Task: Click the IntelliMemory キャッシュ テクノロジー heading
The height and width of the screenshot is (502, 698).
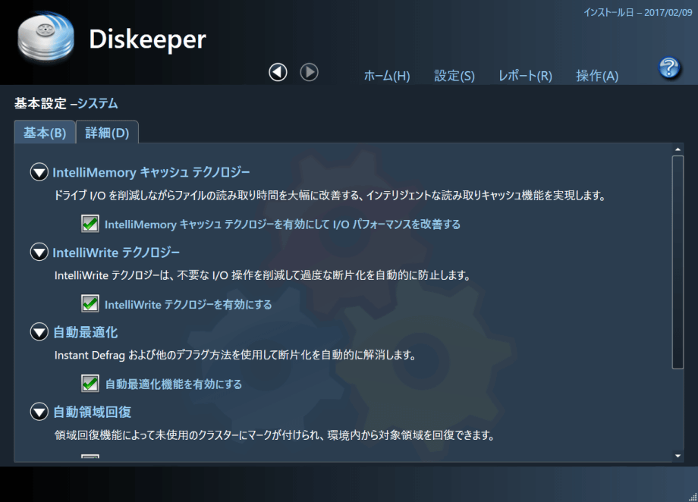Action: pos(151,172)
